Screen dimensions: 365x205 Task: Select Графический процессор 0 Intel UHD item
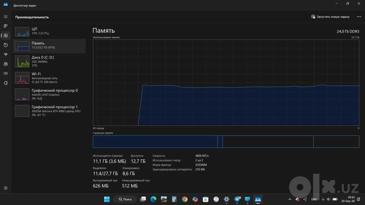click(x=49, y=94)
